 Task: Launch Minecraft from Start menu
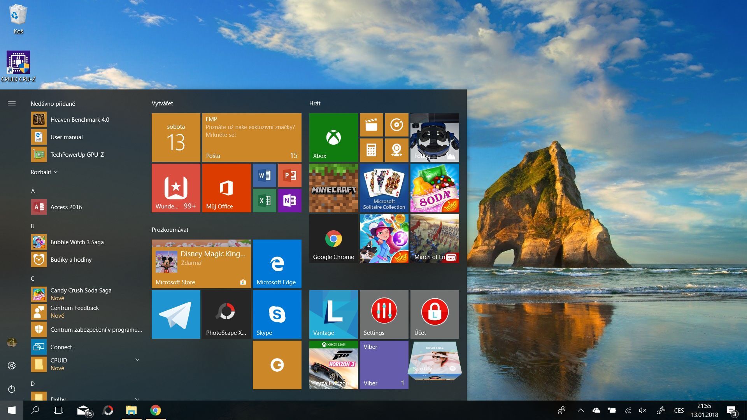(333, 188)
